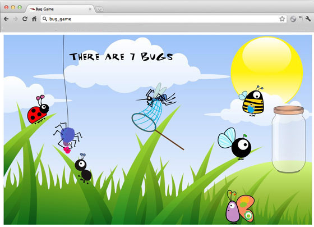Click the browser forward arrow
The image size is (314, 227).
point(15,19)
